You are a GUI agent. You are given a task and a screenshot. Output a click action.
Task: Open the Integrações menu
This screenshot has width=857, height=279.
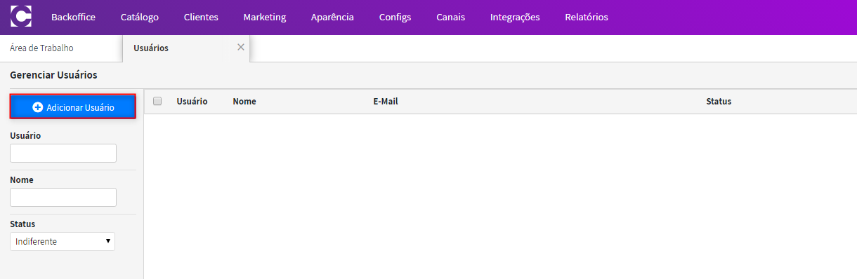coord(515,17)
